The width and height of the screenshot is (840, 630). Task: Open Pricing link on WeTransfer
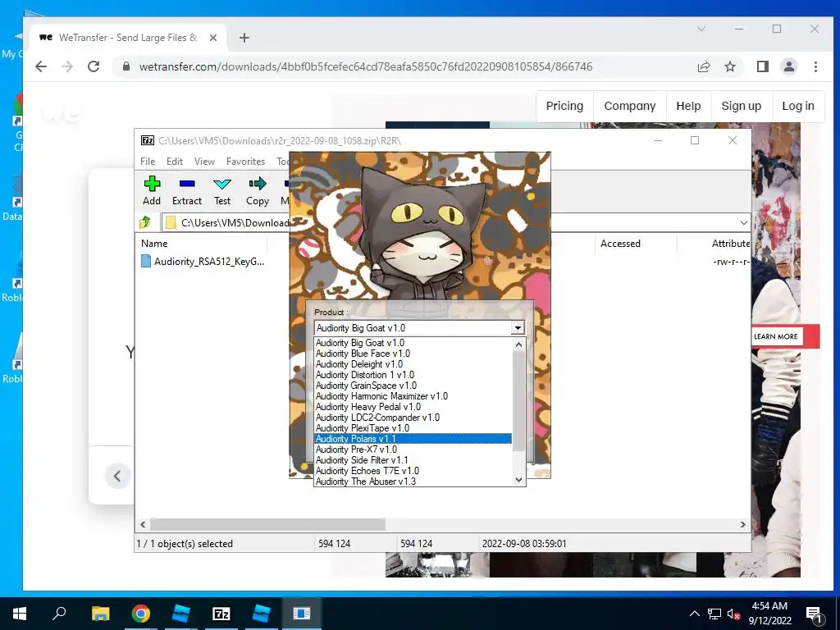coord(564,106)
